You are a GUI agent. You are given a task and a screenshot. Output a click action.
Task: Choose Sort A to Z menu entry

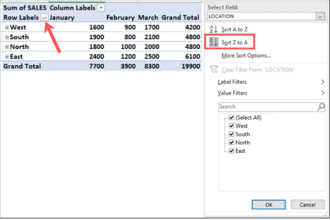pyautogui.click(x=234, y=29)
